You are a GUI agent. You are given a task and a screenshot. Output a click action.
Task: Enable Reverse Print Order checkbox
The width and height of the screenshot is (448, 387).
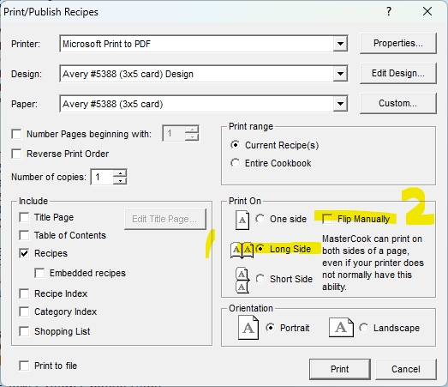[x=16, y=154]
